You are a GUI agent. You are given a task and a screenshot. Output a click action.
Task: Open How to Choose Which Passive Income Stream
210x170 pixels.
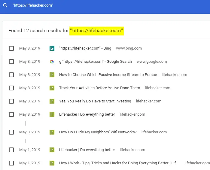point(108,75)
